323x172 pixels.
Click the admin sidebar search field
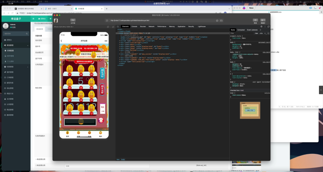click(16, 34)
